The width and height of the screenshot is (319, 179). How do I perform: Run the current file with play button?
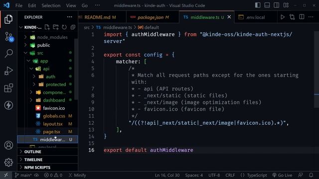(x=283, y=17)
